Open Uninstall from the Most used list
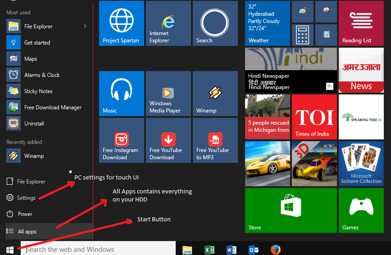 coord(49,124)
